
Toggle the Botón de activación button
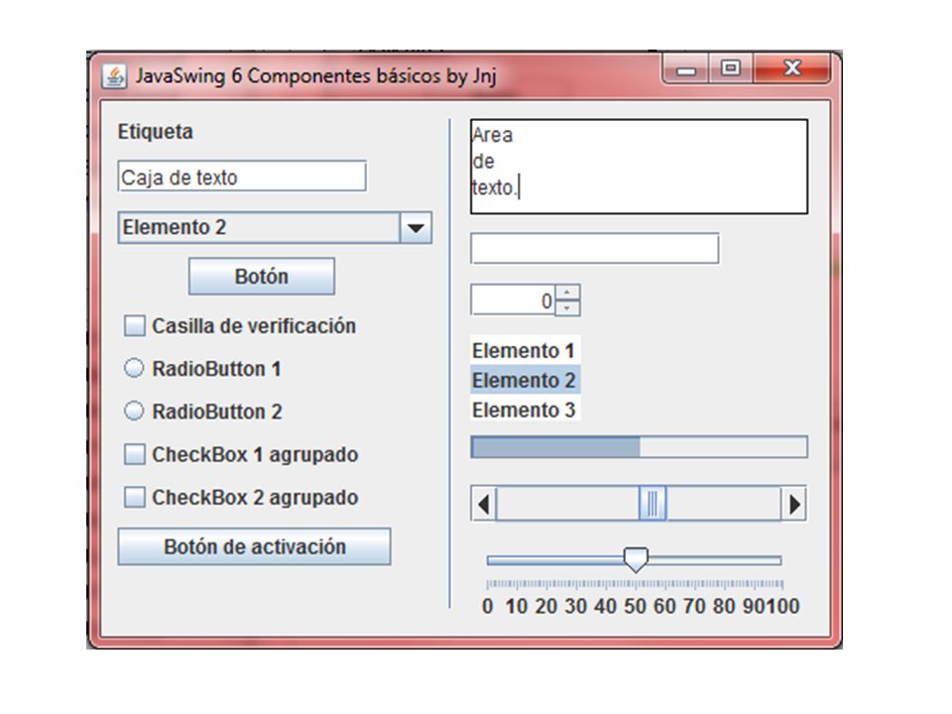[x=255, y=546]
